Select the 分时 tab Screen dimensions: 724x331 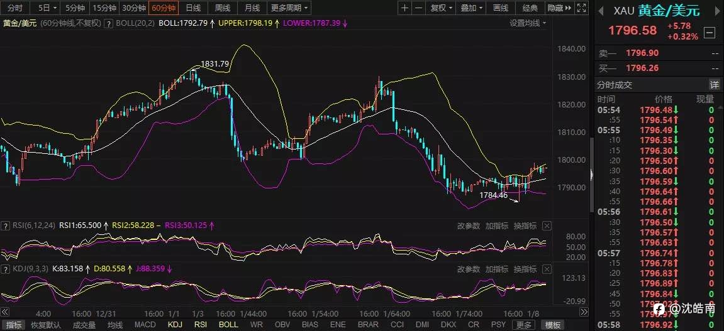[15, 8]
